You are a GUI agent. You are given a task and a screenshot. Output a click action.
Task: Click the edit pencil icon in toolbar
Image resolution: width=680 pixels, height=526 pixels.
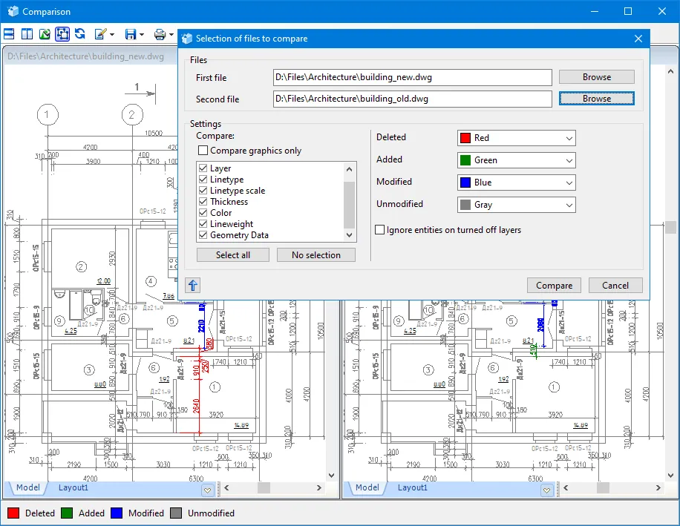pos(100,34)
